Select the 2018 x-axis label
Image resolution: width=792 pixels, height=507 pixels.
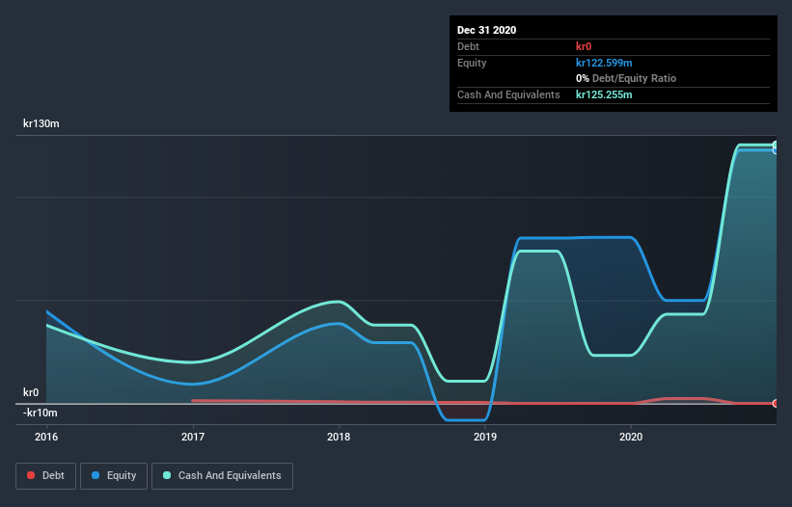[339, 437]
